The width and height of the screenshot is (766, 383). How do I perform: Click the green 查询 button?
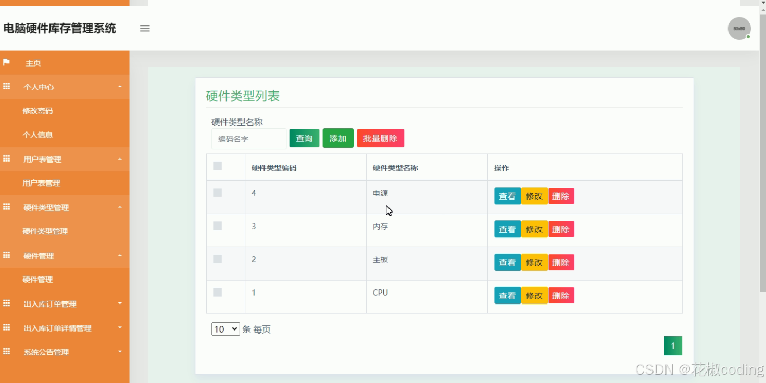coord(304,138)
